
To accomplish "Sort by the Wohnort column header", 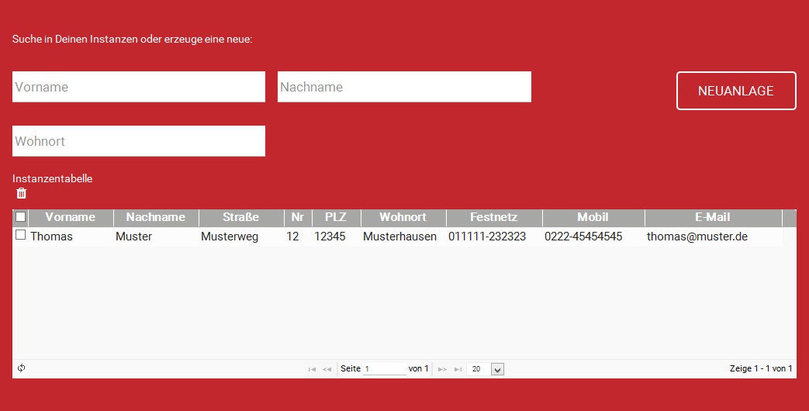I will coord(403,217).
